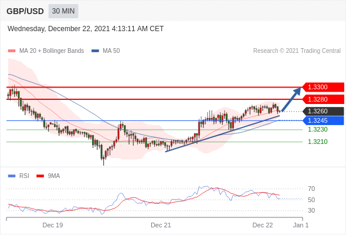This screenshot has width=346, height=235.
Task: Click the Research © 2021 Trading Central credit
Action: pyautogui.click(x=297, y=51)
